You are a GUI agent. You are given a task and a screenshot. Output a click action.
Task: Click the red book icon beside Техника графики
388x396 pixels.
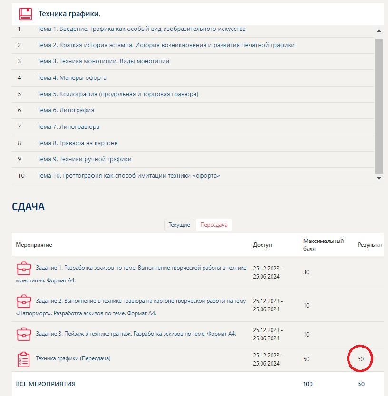(26, 14)
